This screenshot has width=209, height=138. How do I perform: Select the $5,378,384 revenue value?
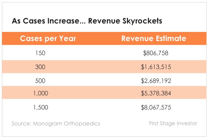(x=156, y=93)
